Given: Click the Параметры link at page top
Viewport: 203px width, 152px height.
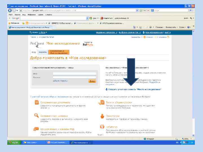Looking at the screenshot, I should point(136,37).
